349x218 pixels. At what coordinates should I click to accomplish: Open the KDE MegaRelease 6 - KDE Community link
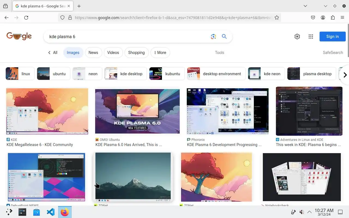pos(40,145)
